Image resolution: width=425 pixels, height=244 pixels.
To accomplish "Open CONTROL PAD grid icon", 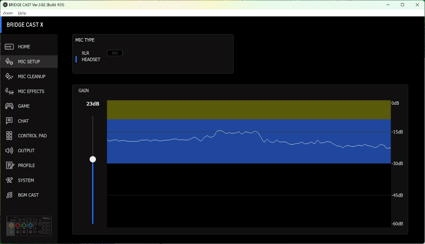I will tap(9, 136).
